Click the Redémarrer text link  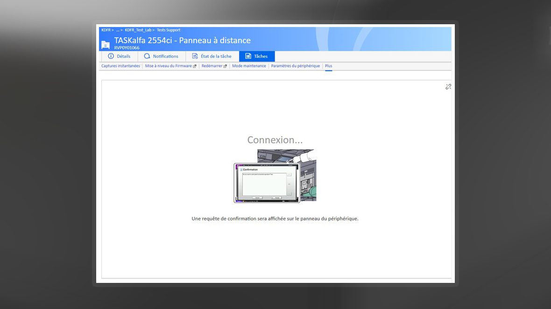212,66
